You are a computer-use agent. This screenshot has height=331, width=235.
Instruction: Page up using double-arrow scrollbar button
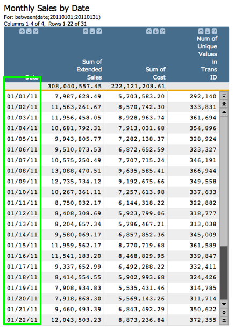(224, 104)
